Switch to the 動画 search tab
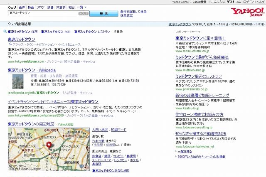The image size is (266, 177). point(31,7)
